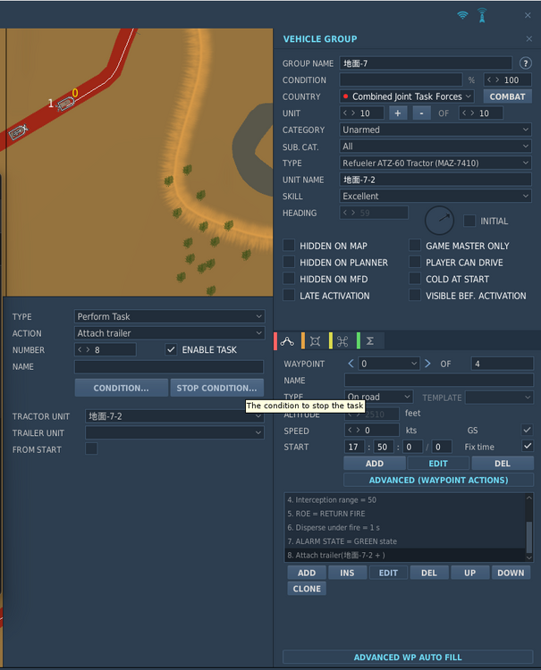Screen dimensions: 541x670
Task: Select vehicle icon at waypoint 1
Action: click(66, 104)
